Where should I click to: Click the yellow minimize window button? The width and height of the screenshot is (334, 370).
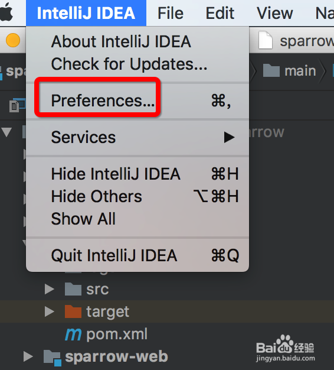(x=13, y=40)
